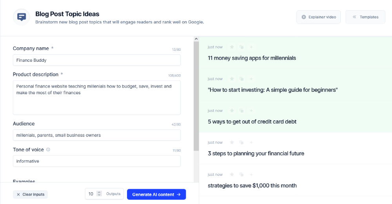
Task: Focus the Outputs number field
Action: pyautogui.click(x=91, y=194)
